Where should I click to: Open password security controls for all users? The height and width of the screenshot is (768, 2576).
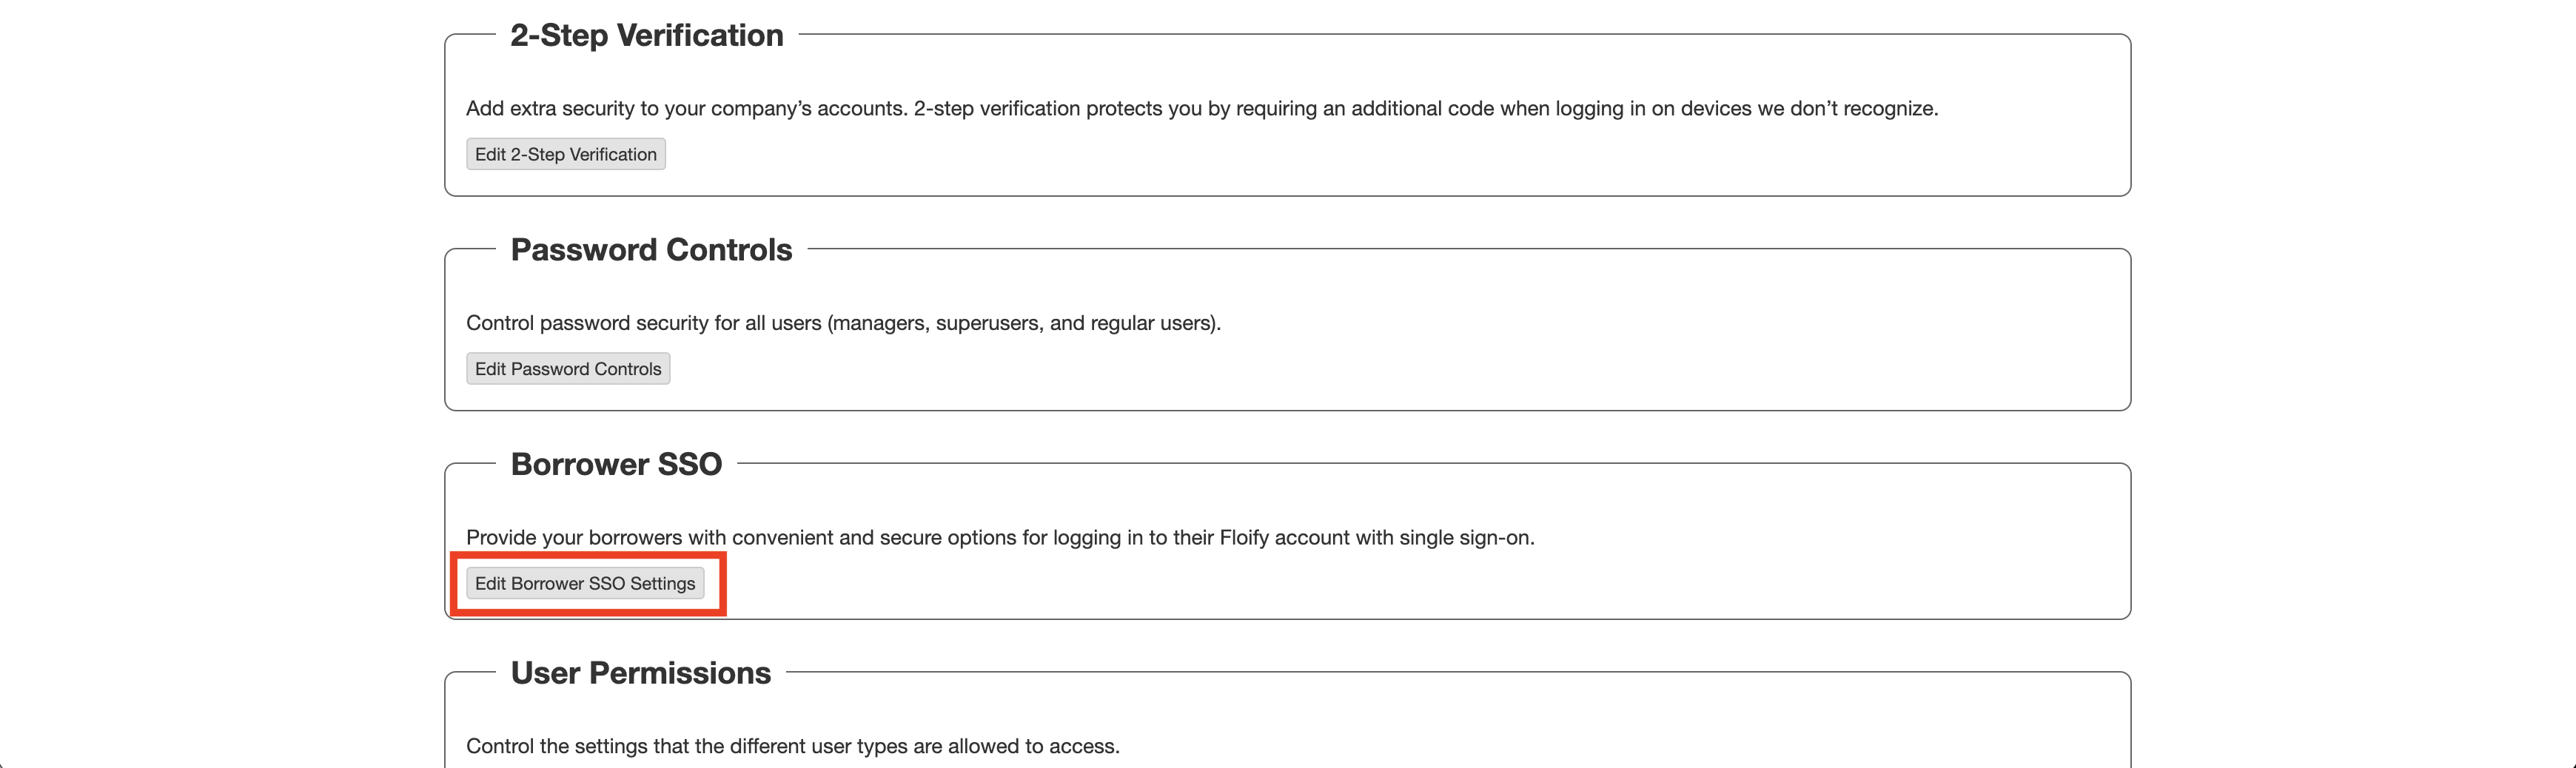pos(567,368)
